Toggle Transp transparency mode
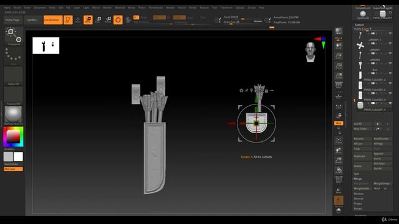This screenshot has height=224, width=399. pyautogui.click(x=339, y=190)
